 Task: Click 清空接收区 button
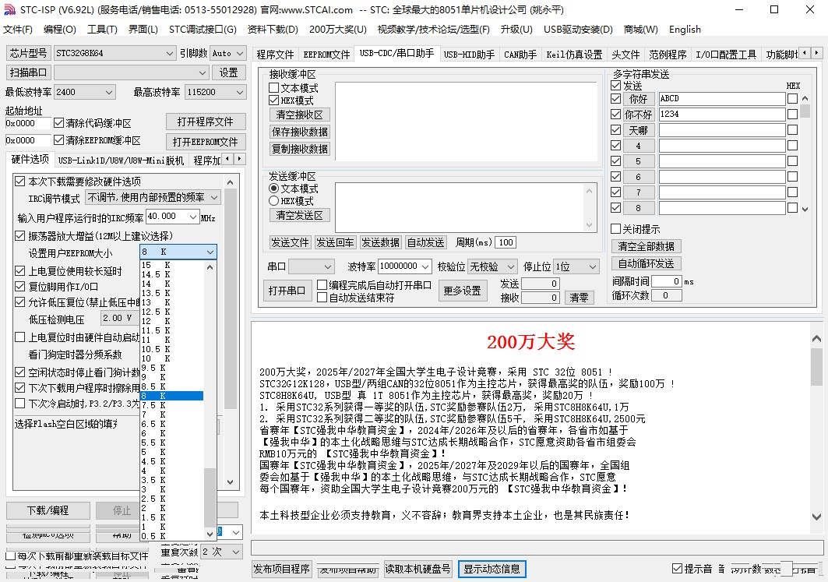click(299, 115)
